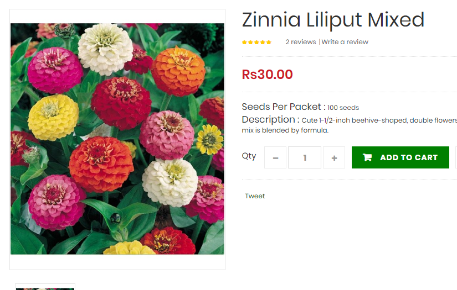457x290 pixels.
Task: Click the Add to Cart button
Action: (400, 157)
